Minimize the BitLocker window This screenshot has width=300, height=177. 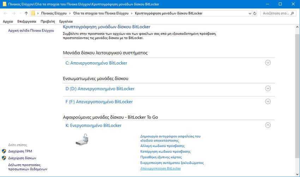[x=268, y=4]
